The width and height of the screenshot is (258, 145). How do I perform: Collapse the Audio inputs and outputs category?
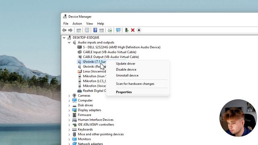(x=69, y=42)
